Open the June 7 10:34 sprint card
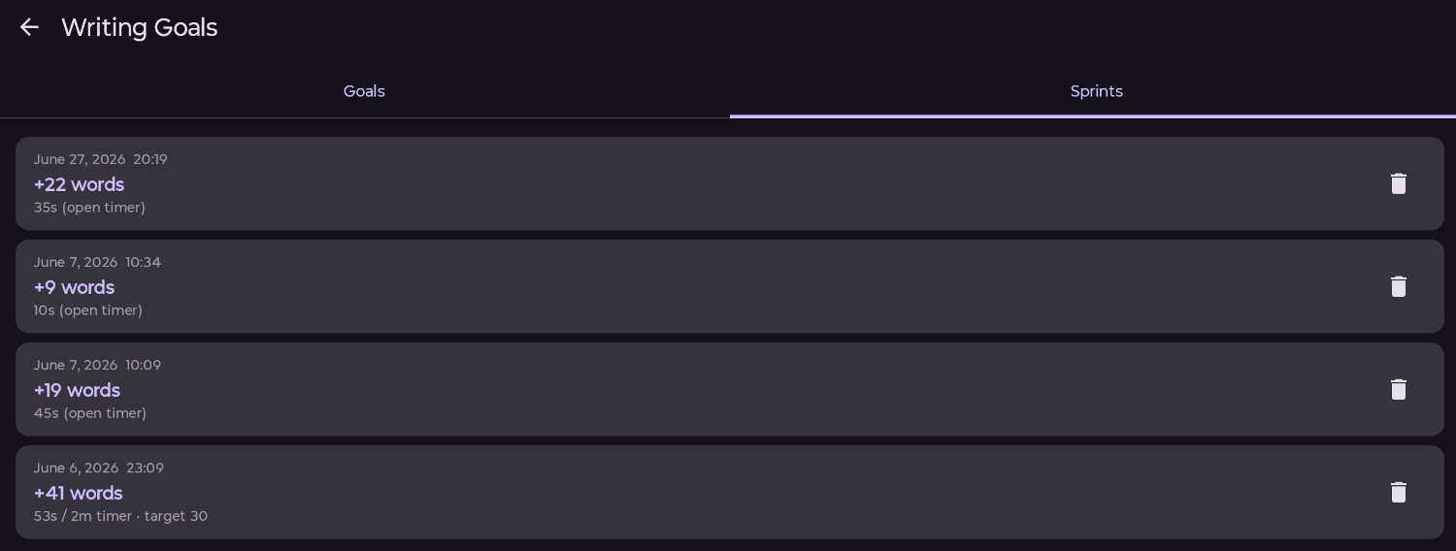1456x551 pixels. tap(730, 286)
